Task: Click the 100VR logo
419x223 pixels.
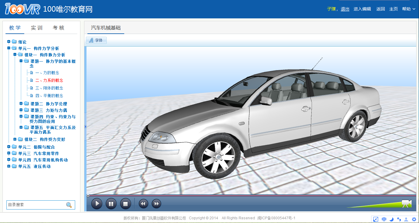Action: pyautogui.click(x=22, y=9)
